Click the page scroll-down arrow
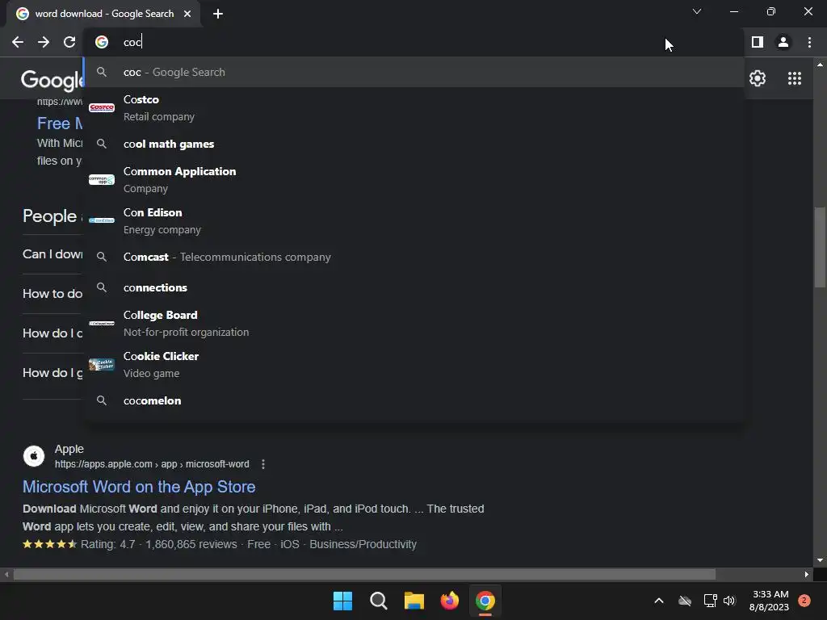This screenshot has height=620, width=827. [x=819, y=560]
